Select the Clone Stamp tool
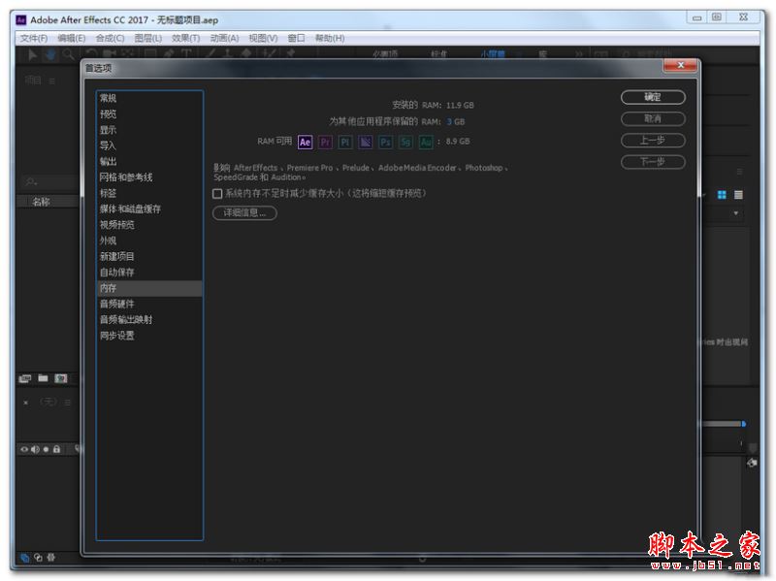776x581 pixels. [228, 54]
